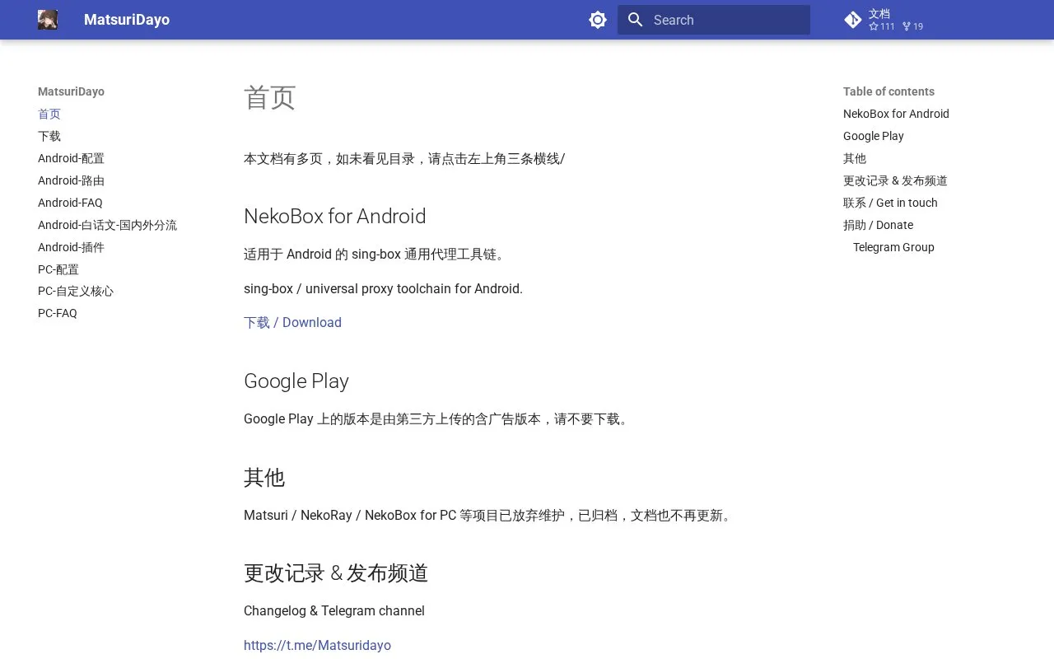This screenshot has height=659, width=1054.
Task: Jump to 联系 / Get in touch
Action: tap(890, 203)
